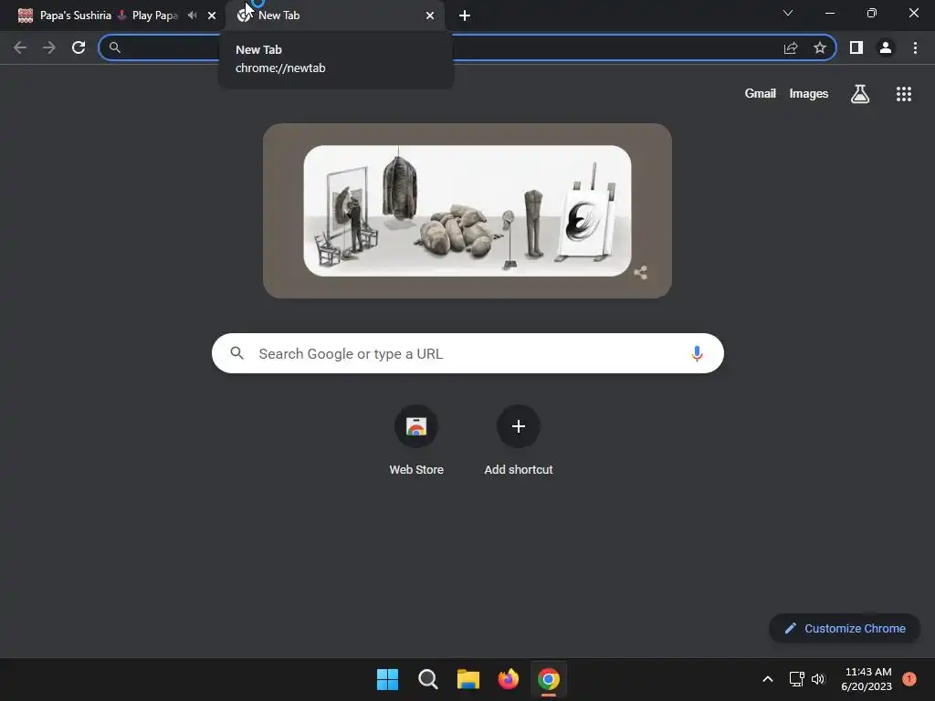935x701 pixels.
Task: Open Firefox from the taskbar
Action: tap(508, 679)
